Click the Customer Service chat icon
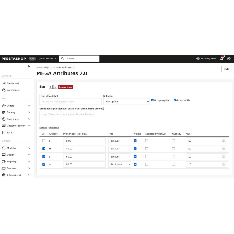 click(x=4, y=126)
